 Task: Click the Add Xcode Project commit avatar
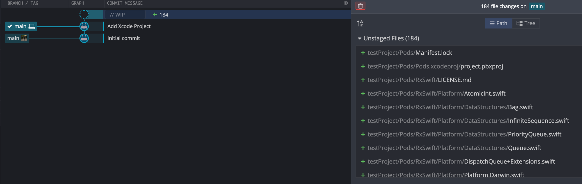coord(84,26)
